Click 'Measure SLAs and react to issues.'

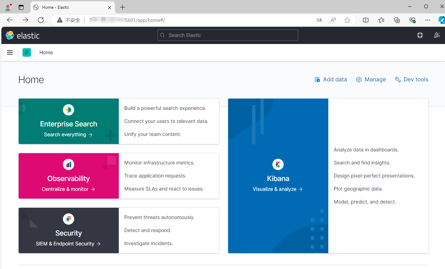tap(164, 189)
